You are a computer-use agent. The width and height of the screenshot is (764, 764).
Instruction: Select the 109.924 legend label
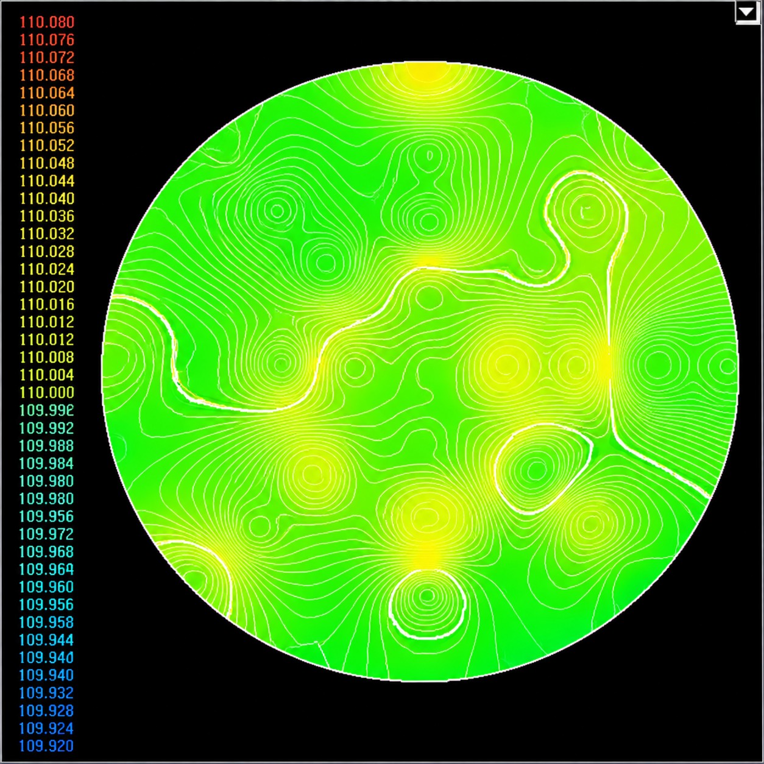(x=47, y=729)
